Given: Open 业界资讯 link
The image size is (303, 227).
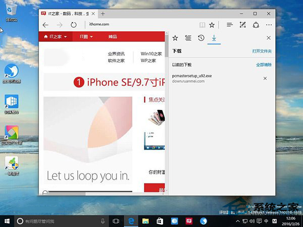Looking at the screenshot, I should click(116, 54).
